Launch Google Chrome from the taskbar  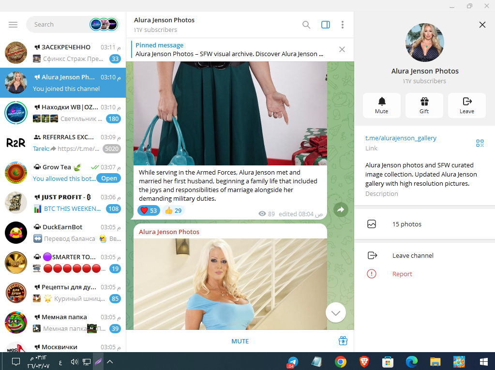(x=340, y=362)
